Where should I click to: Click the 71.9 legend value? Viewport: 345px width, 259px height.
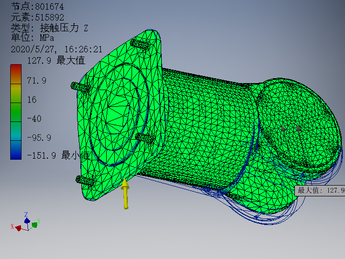37,80
